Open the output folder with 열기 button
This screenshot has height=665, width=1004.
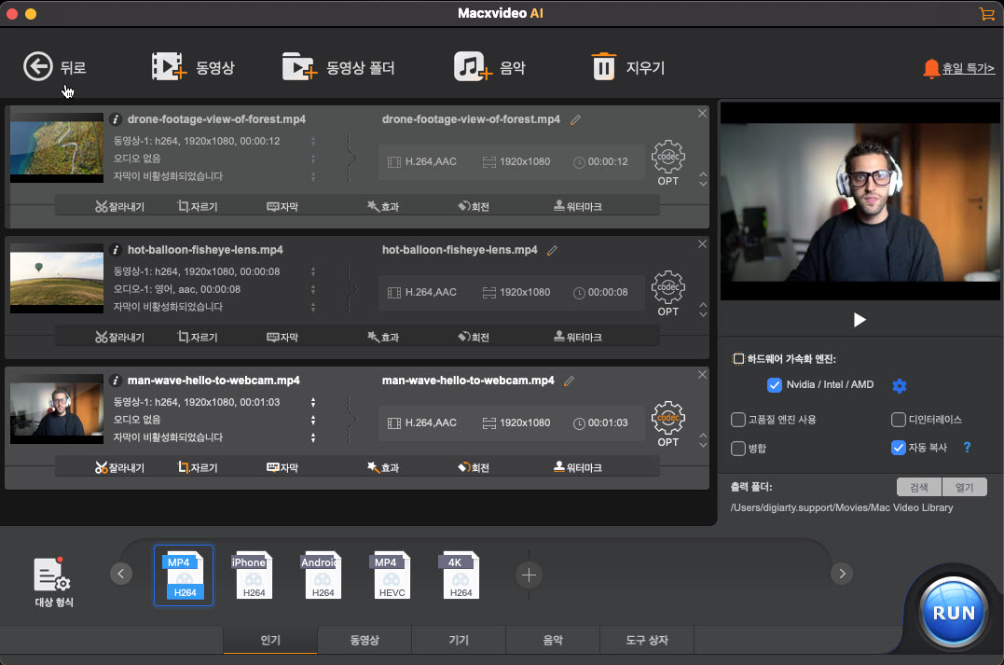click(965, 486)
